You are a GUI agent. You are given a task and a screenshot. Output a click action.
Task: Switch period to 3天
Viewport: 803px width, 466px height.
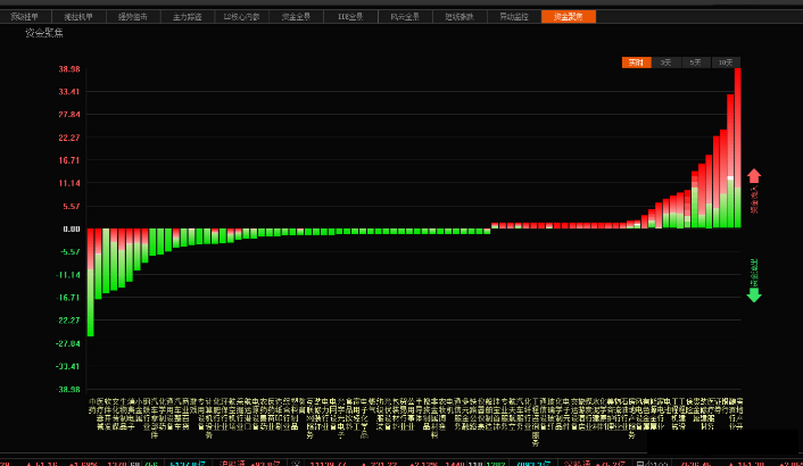click(666, 63)
